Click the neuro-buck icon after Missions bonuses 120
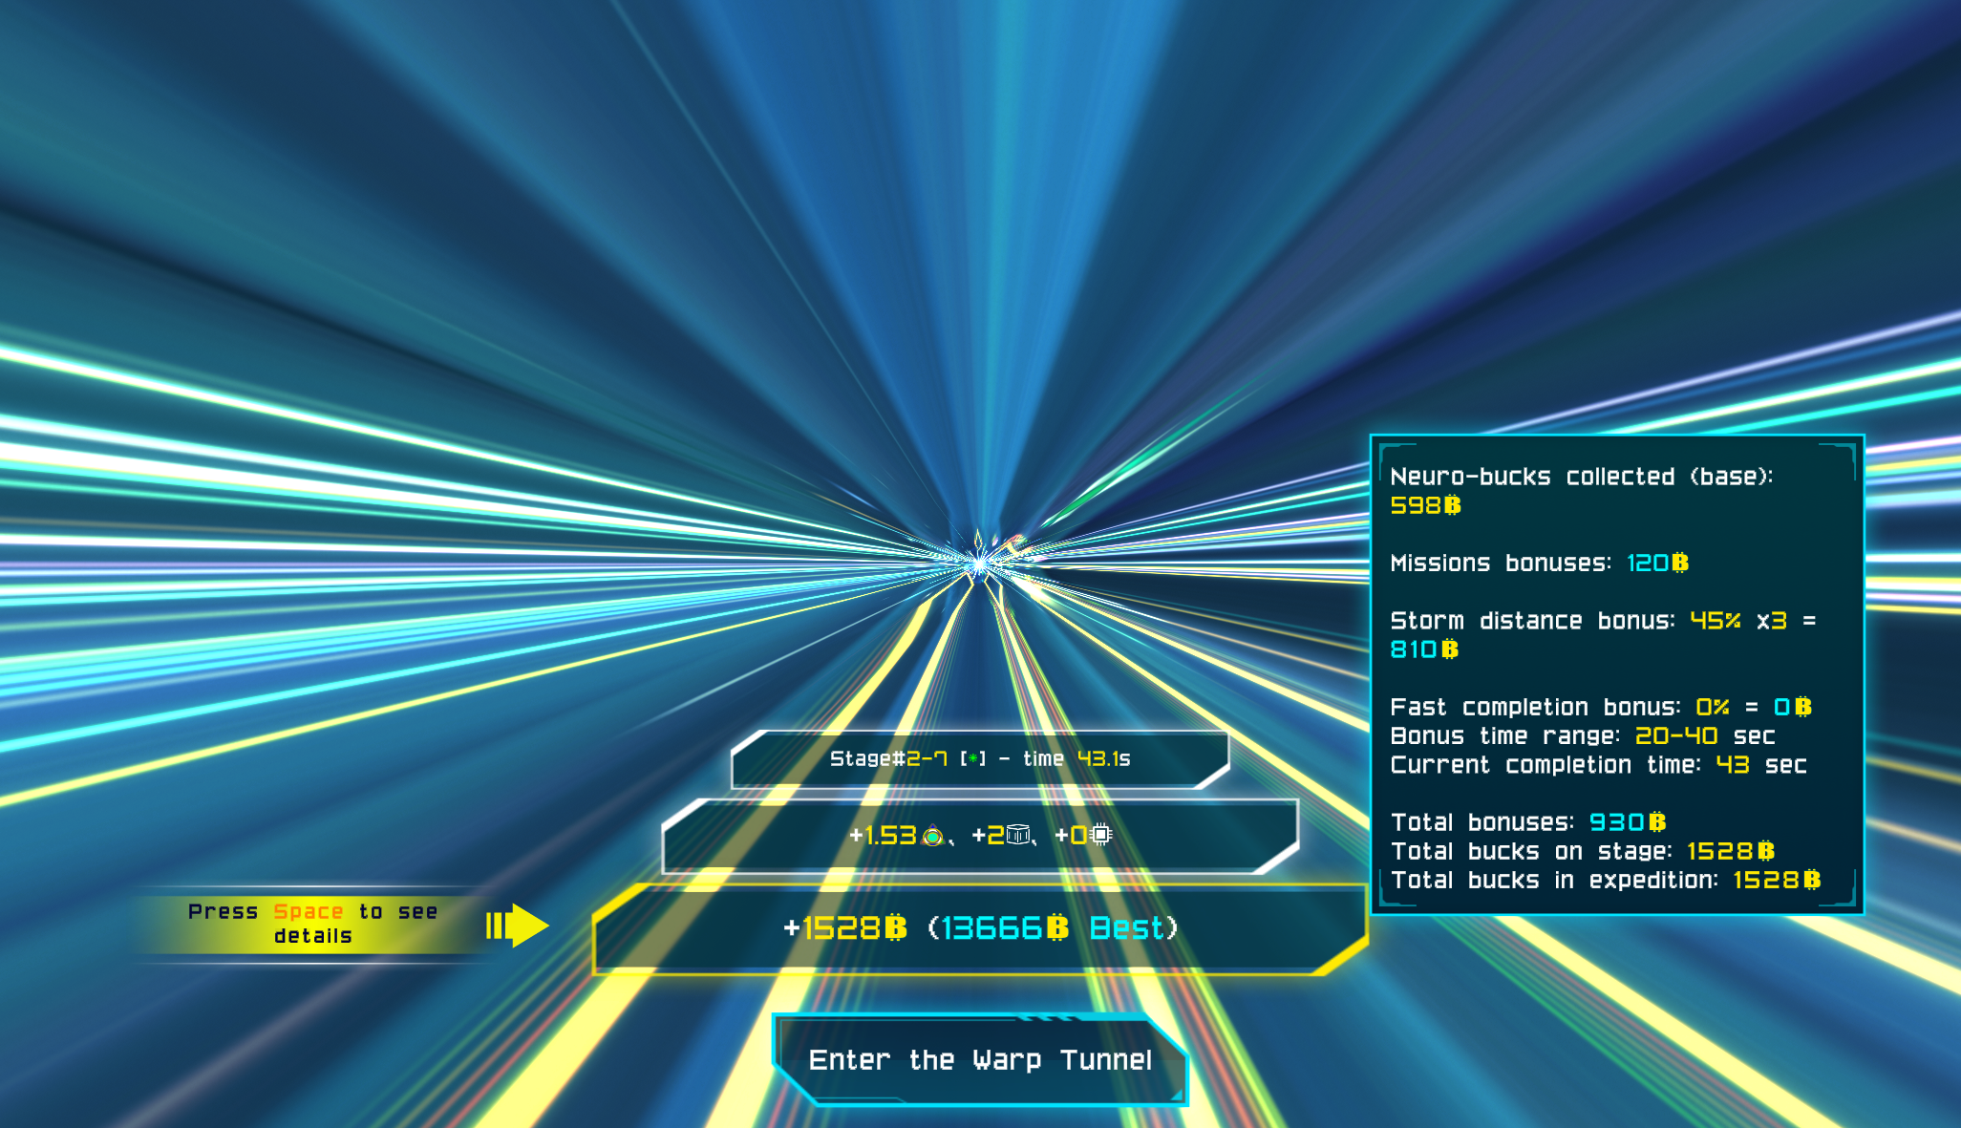The height and width of the screenshot is (1128, 1961). pyautogui.click(x=1680, y=563)
